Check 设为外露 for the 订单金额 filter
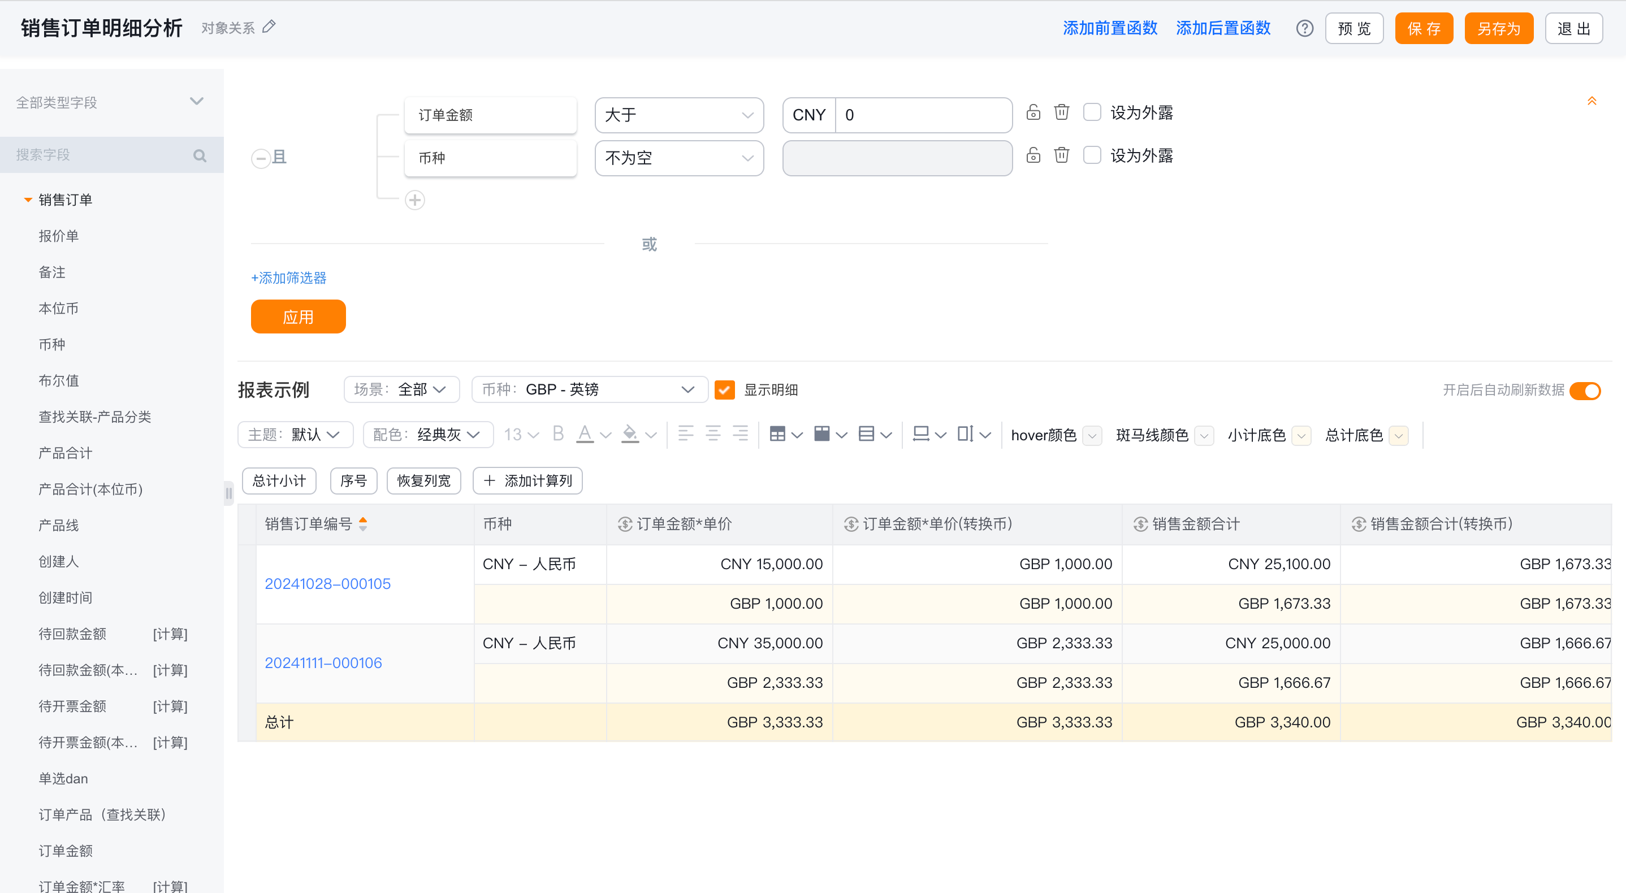Viewport: 1626px width, 893px height. click(1092, 112)
